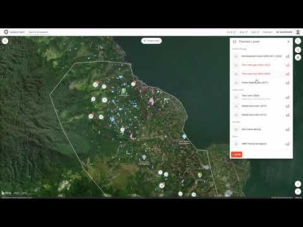The width and height of the screenshot is (303, 227).
Task: Click the Search area button on the map
Action: pyautogui.click(x=151, y=41)
